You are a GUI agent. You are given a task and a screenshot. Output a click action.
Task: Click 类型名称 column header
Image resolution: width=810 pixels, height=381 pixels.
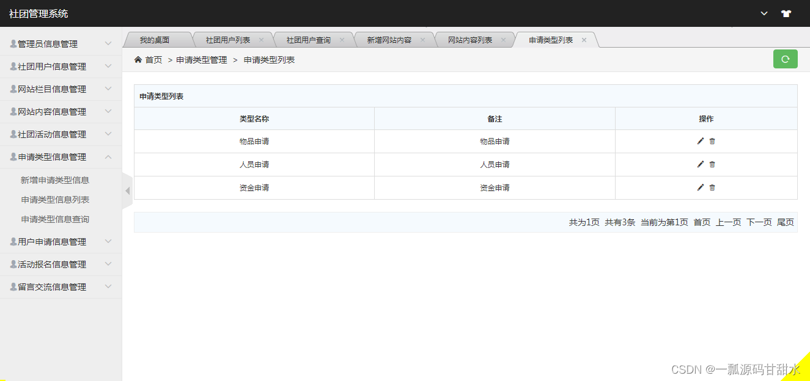(254, 118)
